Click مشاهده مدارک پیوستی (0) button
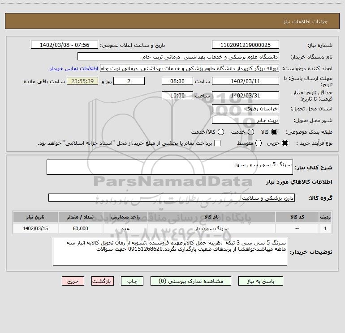The image size is (345, 333). click(x=191, y=281)
